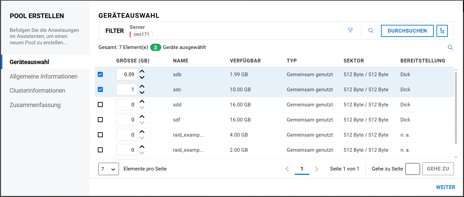The width and height of the screenshot is (464, 197).
Task: Click the device list vertical scrollbar
Action: pyautogui.click(x=456, y=107)
